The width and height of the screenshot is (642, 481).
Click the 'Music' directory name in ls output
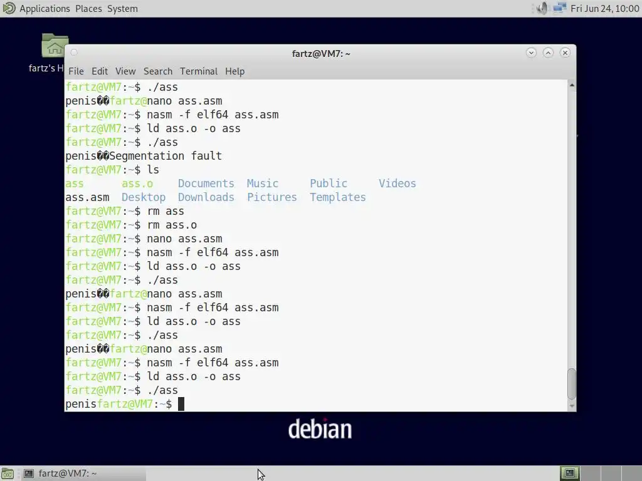(x=263, y=184)
